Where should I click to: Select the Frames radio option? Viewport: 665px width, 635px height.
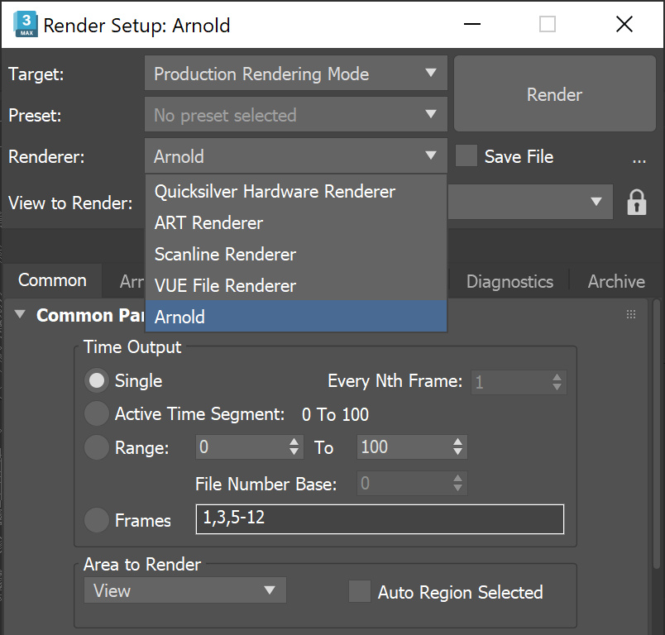tap(98, 520)
